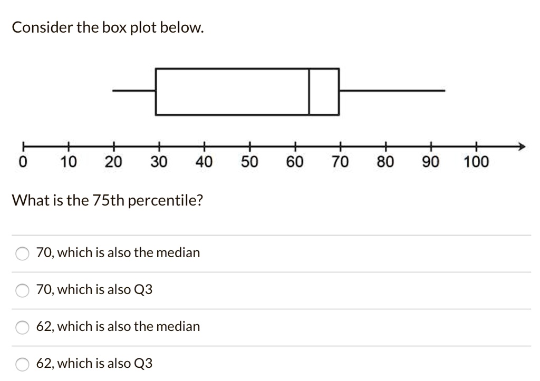Click the right whisker of the box plot
Viewport: 540px width, 381px height.
pyautogui.click(x=393, y=91)
